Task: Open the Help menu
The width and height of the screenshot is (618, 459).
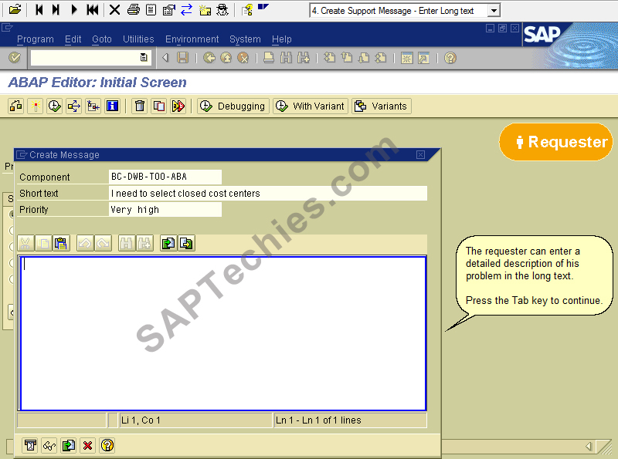Action: click(282, 39)
